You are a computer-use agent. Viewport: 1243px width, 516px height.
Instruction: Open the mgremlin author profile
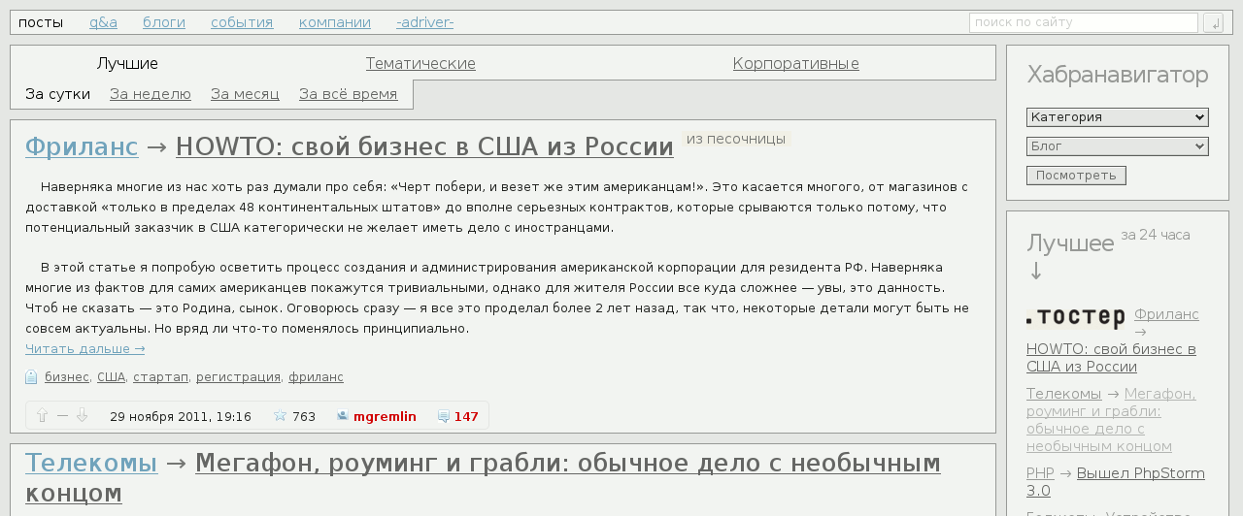pos(385,417)
